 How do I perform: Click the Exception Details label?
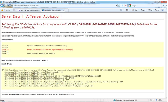coord(9,36)
